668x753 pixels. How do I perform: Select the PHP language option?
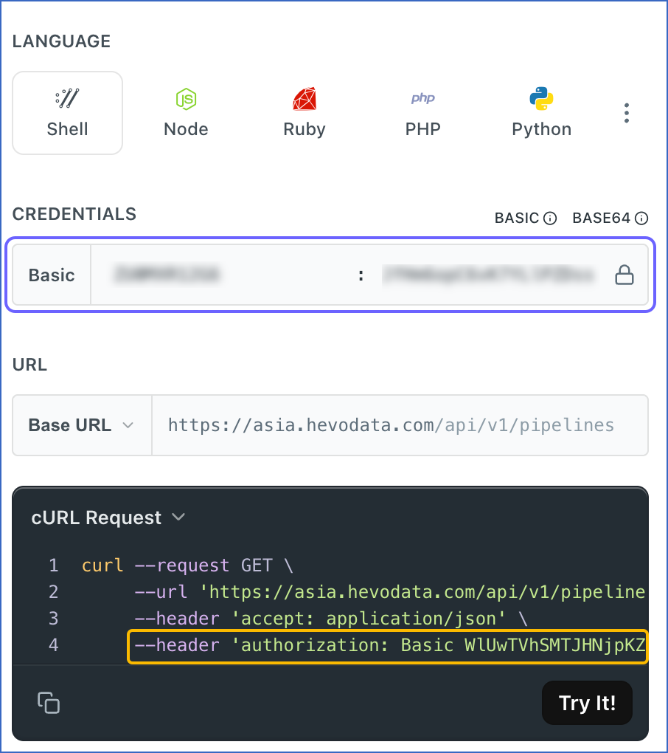click(x=422, y=114)
